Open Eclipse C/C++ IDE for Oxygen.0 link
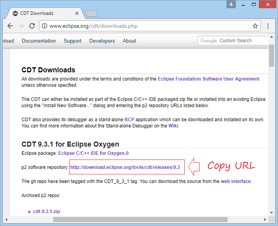278x226 pixels. pyautogui.click(x=93, y=153)
